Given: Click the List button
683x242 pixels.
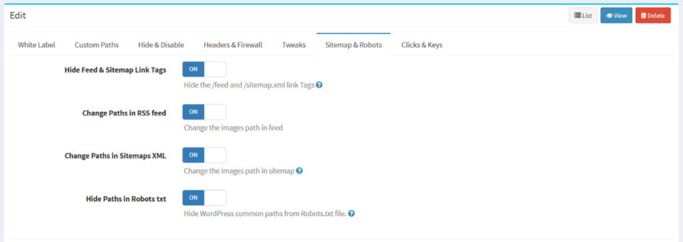Looking at the screenshot, I should 583,15.
